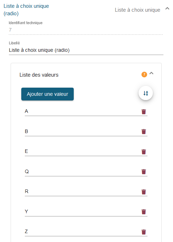The image size is (173, 242).
Task: Focus the value field containing Q
Action: click(83, 171)
